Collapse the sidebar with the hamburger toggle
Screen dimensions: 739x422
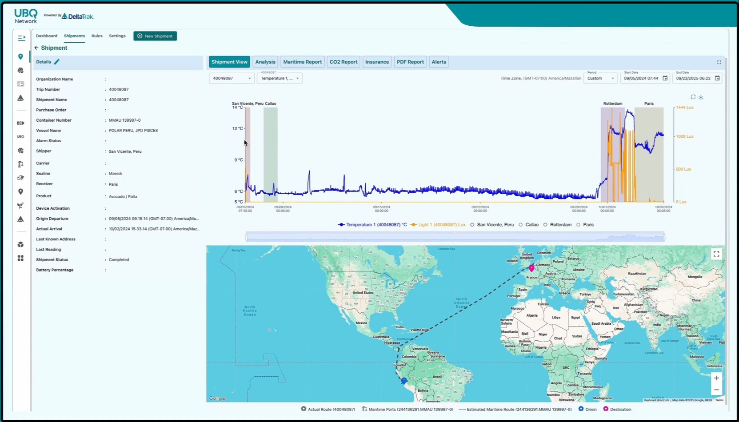tap(20, 38)
